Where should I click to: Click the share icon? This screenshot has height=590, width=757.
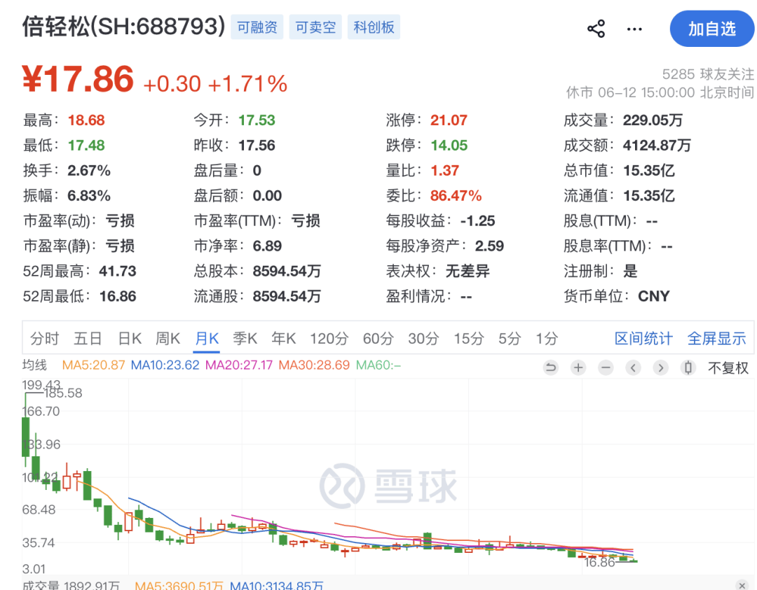click(596, 29)
